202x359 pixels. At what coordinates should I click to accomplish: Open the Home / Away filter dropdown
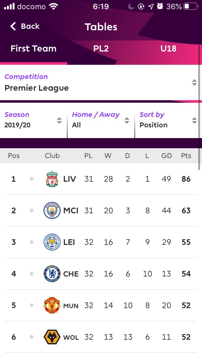101,120
